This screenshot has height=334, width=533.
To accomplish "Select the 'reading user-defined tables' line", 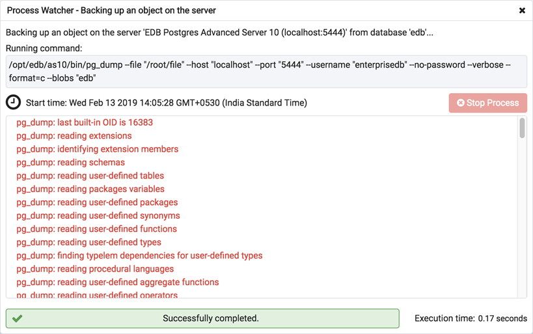I will click(90, 176).
